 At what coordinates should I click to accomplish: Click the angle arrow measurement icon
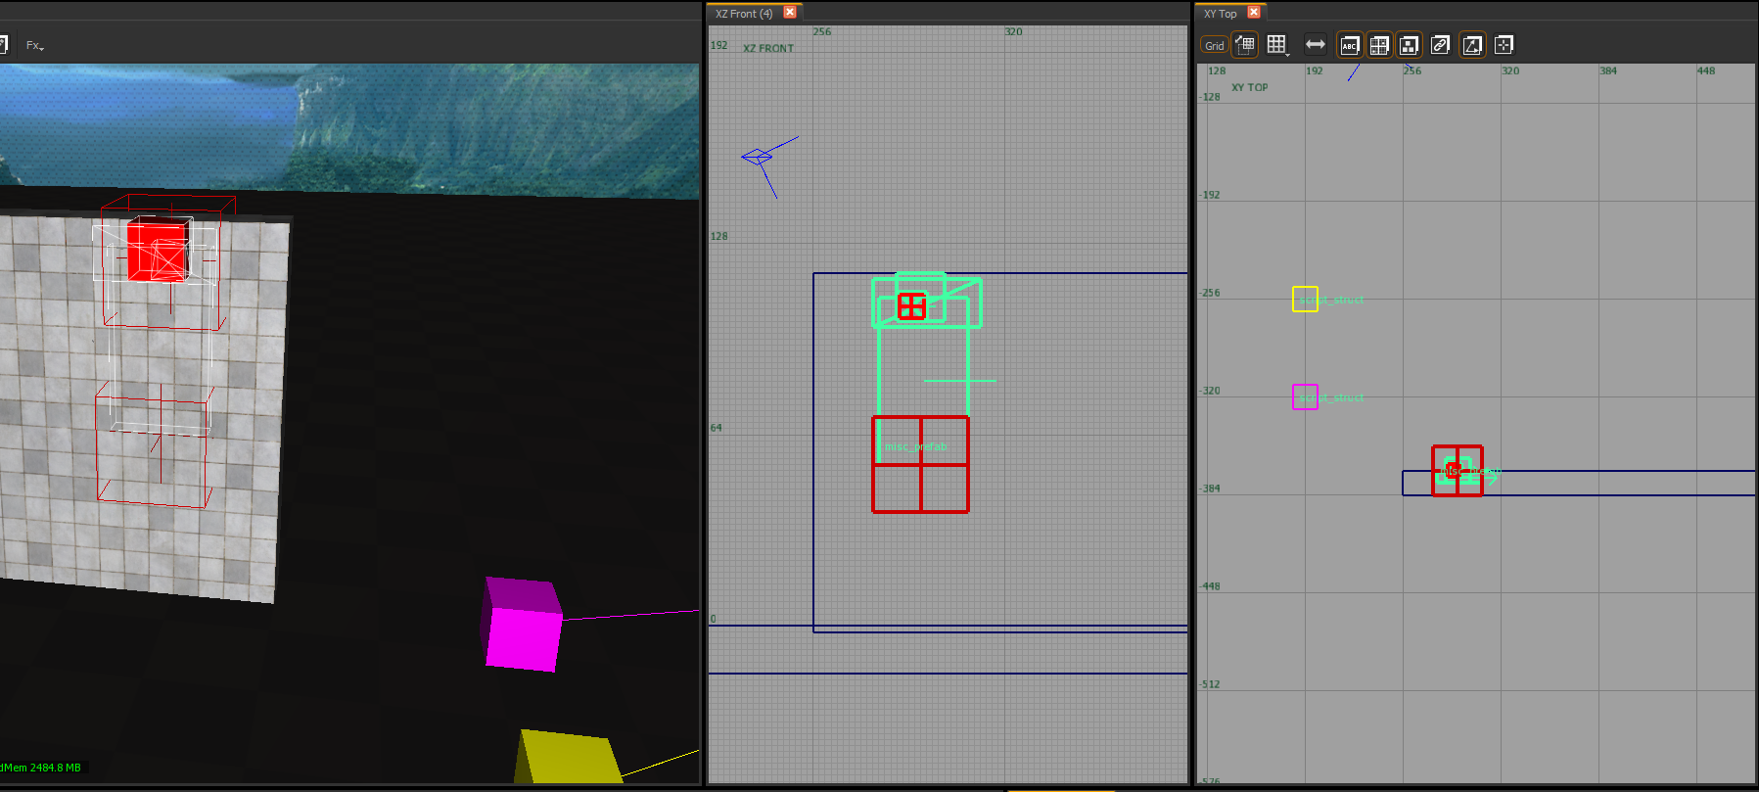point(1472,45)
